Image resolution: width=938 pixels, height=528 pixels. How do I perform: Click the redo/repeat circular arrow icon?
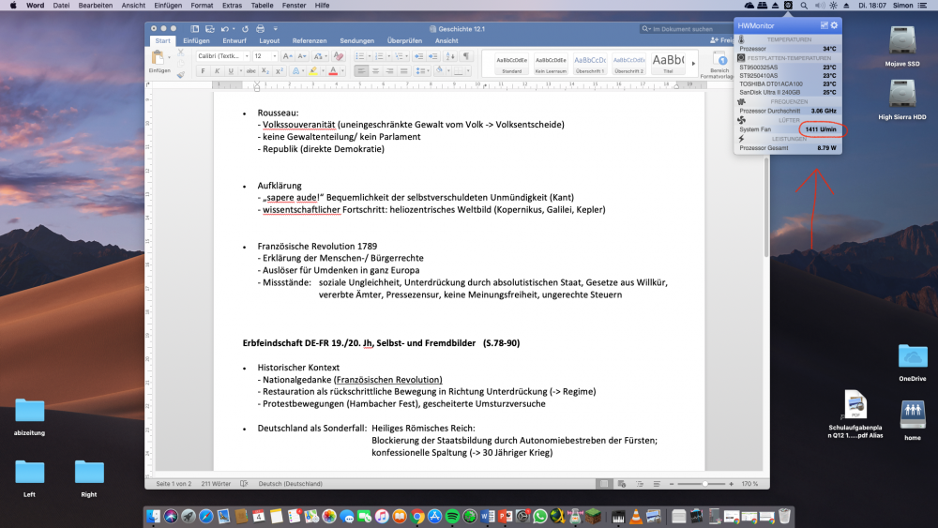point(245,29)
